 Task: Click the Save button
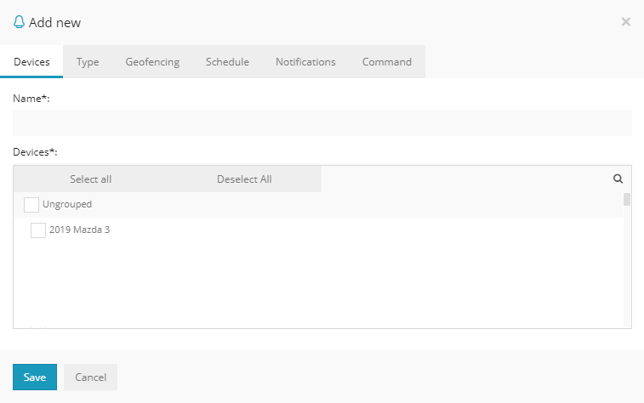pyautogui.click(x=35, y=377)
